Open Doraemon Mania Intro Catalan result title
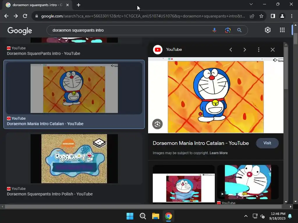The image size is (298, 223). (45, 124)
